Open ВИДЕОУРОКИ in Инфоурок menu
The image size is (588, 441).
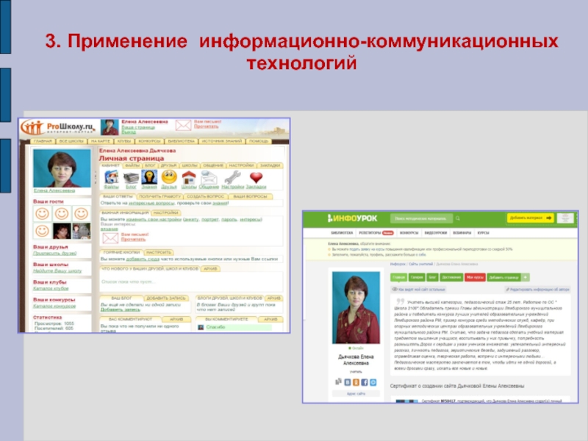(435, 233)
